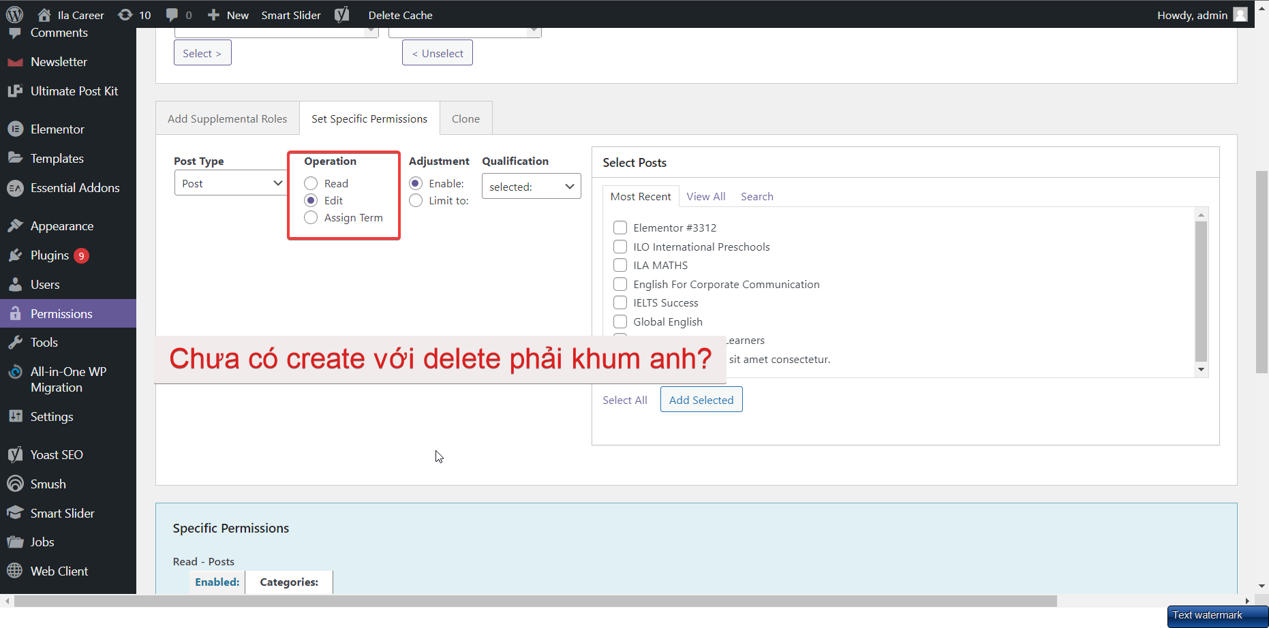Click the Select All link
Screen dimensions: 1269x628
click(625, 400)
